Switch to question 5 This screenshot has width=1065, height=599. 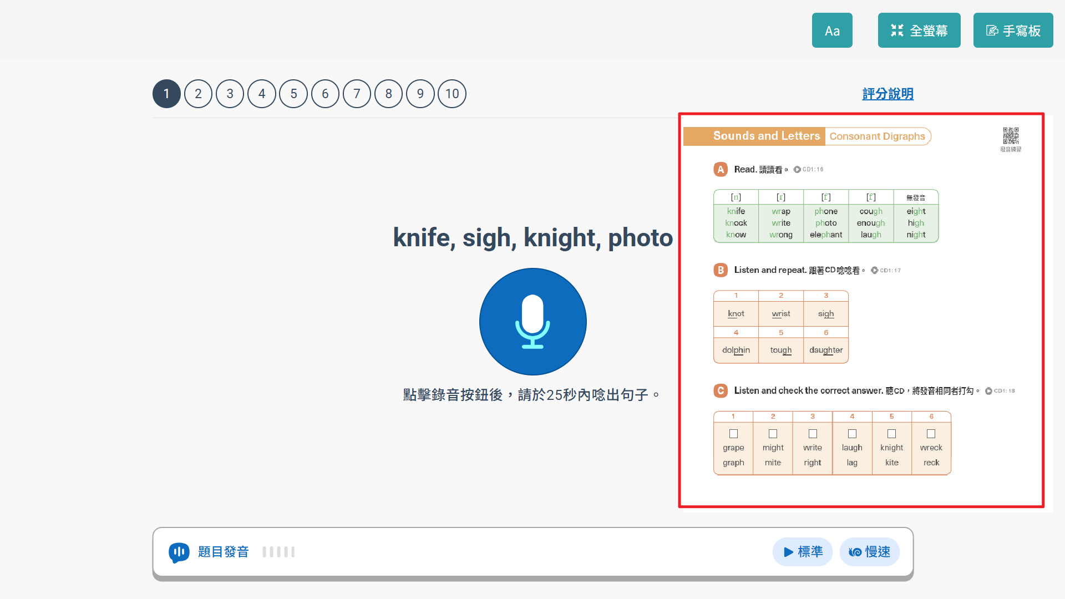click(x=293, y=94)
